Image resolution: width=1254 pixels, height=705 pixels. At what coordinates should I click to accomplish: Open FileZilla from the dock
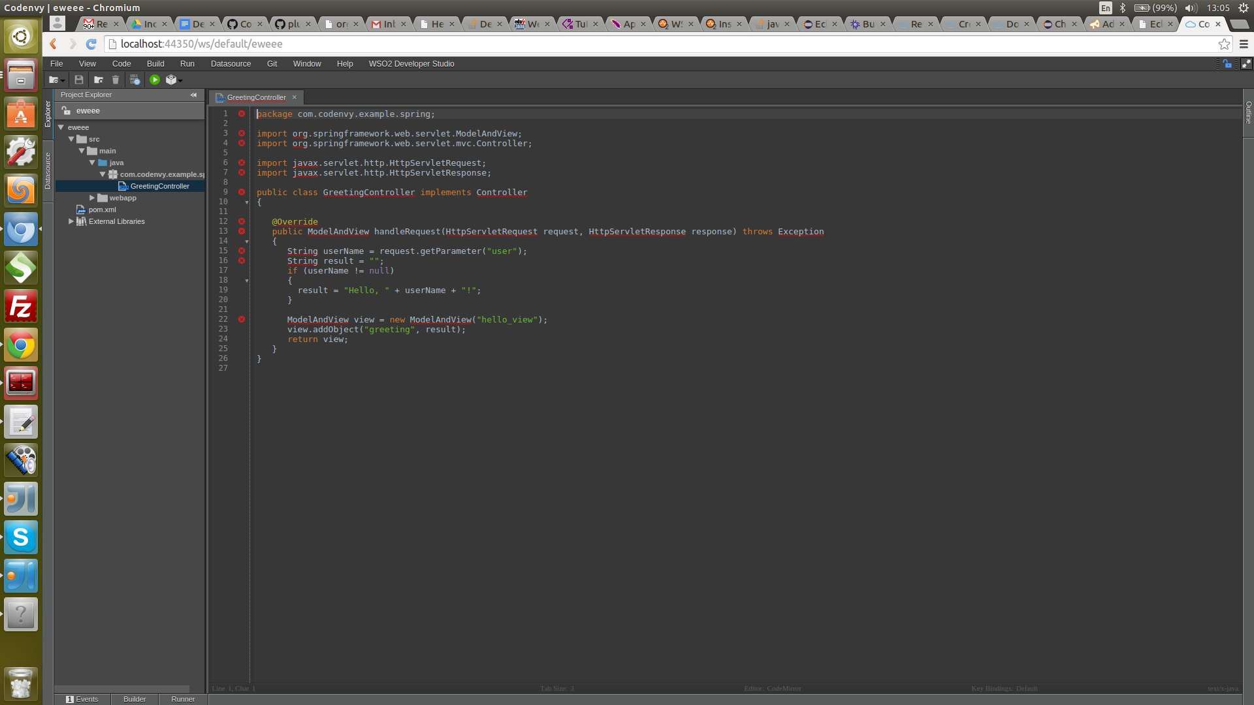point(21,307)
